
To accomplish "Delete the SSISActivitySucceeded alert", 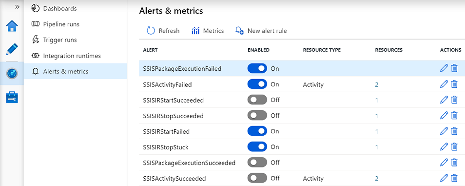I will click(454, 178).
